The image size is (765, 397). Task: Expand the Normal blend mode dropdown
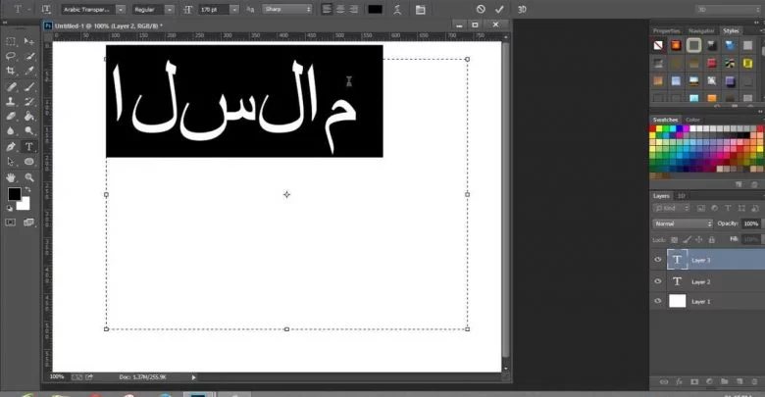point(683,223)
